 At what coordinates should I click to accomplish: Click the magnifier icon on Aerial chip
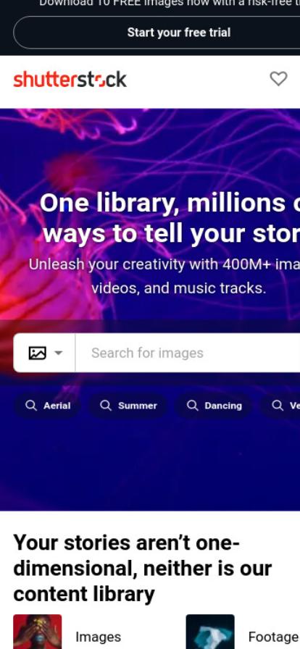(x=31, y=405)
